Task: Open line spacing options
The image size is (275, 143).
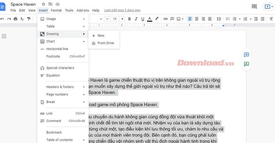Action: click(x=219, y=19)
